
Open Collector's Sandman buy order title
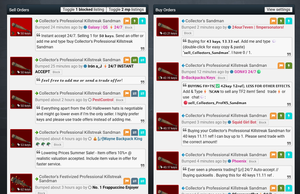[x=204, y=21]
